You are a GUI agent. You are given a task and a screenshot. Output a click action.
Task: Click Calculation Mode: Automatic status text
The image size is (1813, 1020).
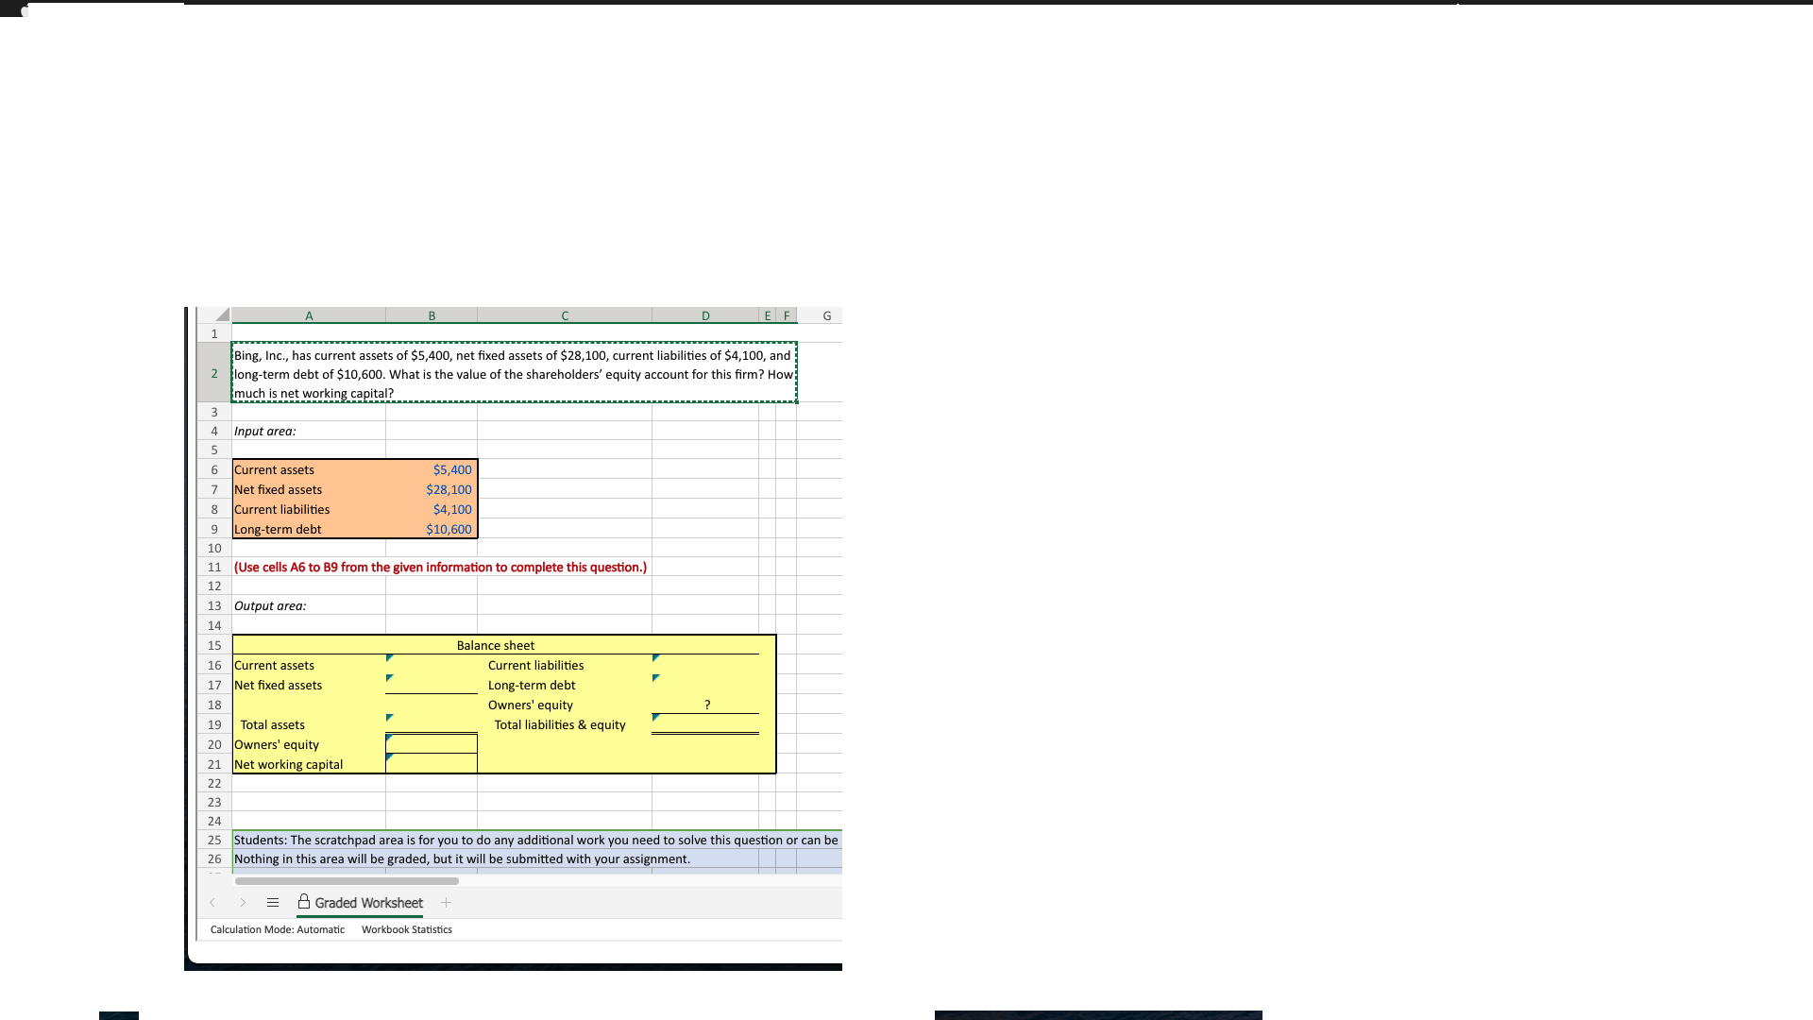coord(277,930)
